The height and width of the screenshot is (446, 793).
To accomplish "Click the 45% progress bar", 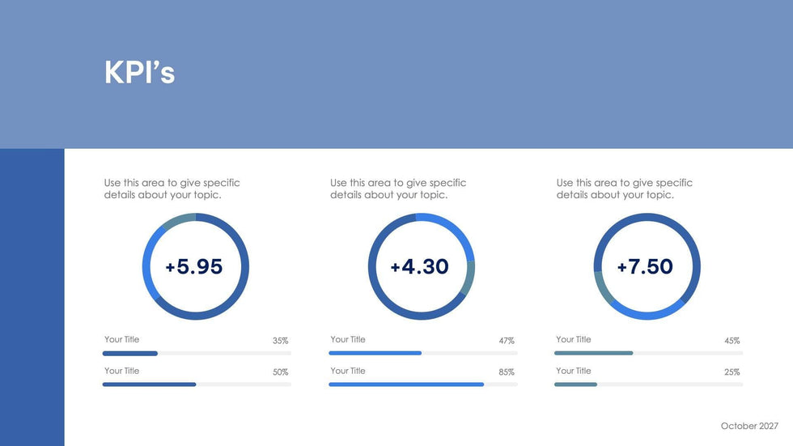I will pyautogui.click(x=648, y=354).
